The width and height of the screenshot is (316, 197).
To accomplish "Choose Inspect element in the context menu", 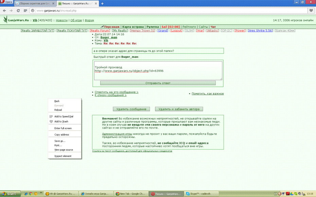I will (x=65, y=156).
